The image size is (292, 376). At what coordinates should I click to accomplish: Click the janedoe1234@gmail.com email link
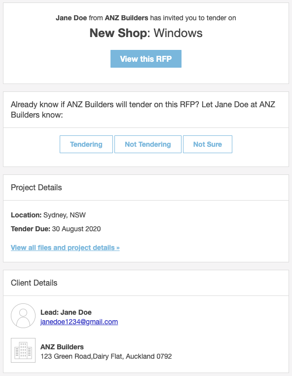click(79, 322)
